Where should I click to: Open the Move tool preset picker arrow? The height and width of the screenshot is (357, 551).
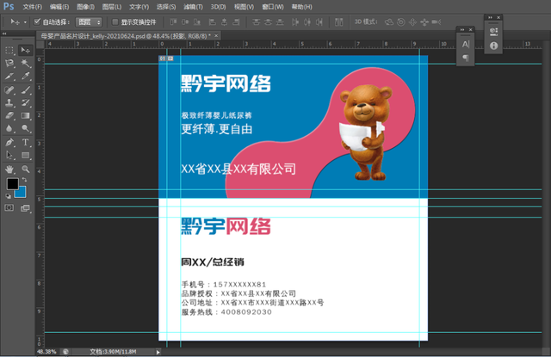pos(25,22)
